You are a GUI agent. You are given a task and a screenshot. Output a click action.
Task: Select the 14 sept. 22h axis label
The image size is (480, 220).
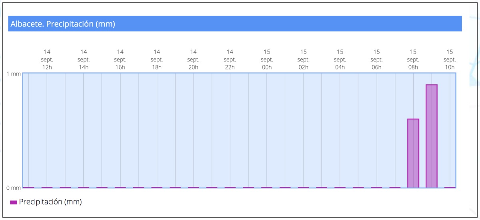pos(230,59)
